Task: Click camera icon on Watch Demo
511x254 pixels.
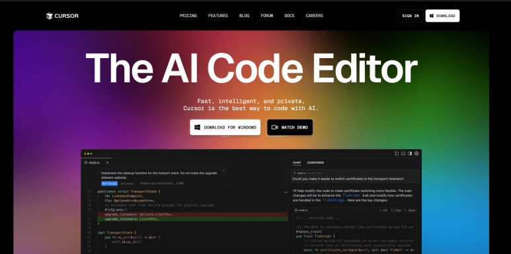Action: pos(275,127)
